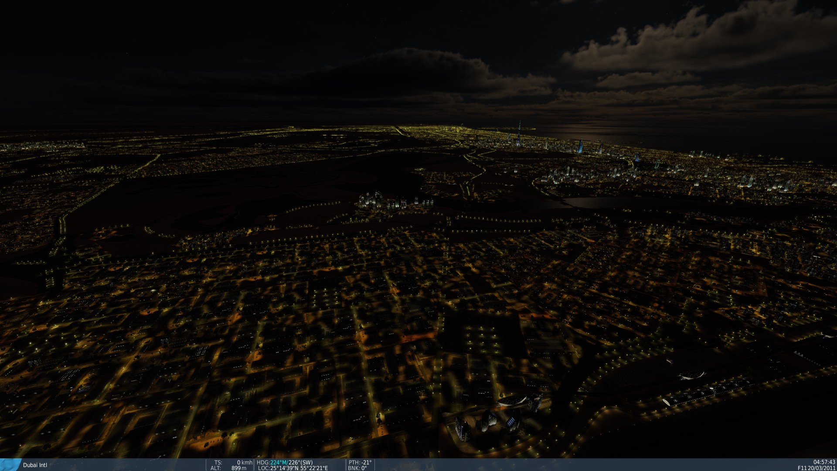
Task: Click the TS speed value '0 kmh'
Action: pos(245,462)
